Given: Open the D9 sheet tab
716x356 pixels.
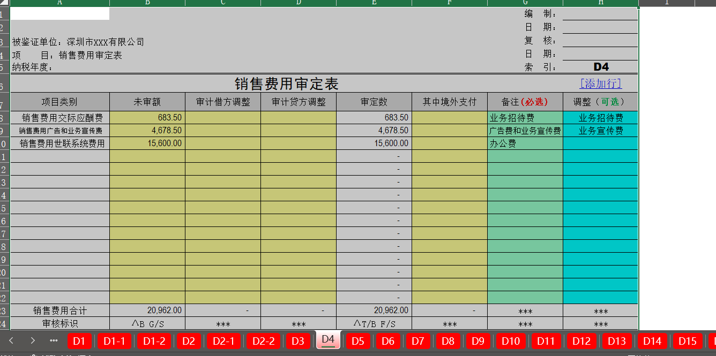Looking at the screenshot, I should [x=478, y=341].
